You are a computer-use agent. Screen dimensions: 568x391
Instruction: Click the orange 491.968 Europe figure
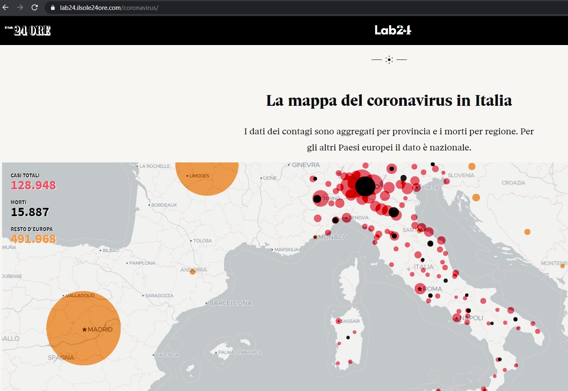point(33,239)
